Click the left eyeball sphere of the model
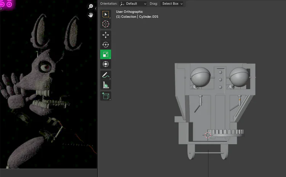The image size is (286, 177). point(201,77)
